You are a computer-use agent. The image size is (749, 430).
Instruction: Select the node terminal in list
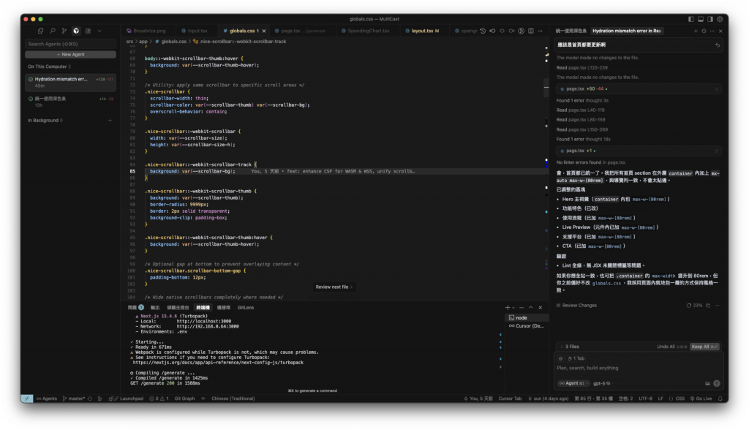[526, 317]
